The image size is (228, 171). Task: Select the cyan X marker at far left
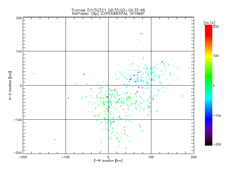(34, 74)
